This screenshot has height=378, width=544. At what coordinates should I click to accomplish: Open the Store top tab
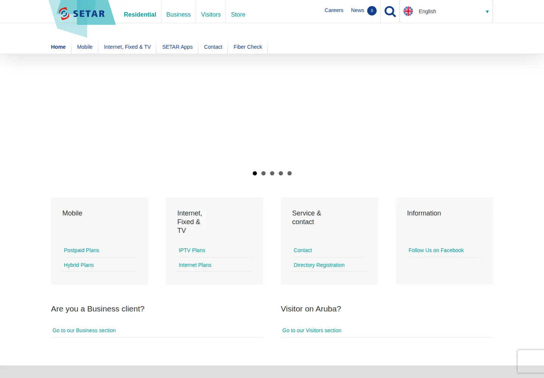(238, 14)
